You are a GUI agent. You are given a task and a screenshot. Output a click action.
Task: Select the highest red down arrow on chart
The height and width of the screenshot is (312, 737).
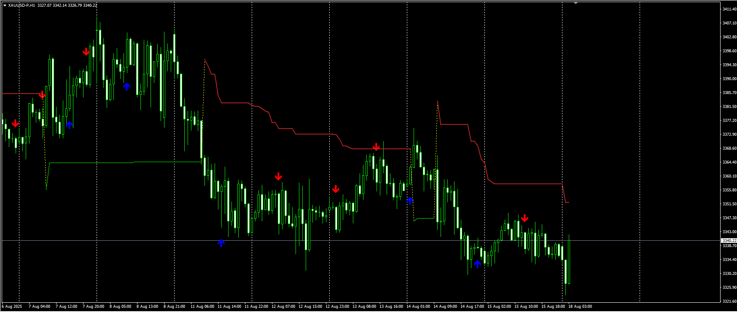tap(86, 51)
